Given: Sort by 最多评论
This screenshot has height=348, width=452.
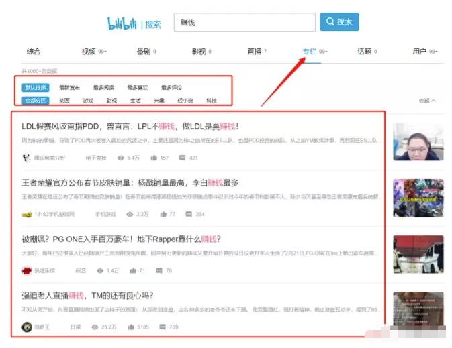Looking at the screenshot, I should pyautogui.click(x=171, y=88).
